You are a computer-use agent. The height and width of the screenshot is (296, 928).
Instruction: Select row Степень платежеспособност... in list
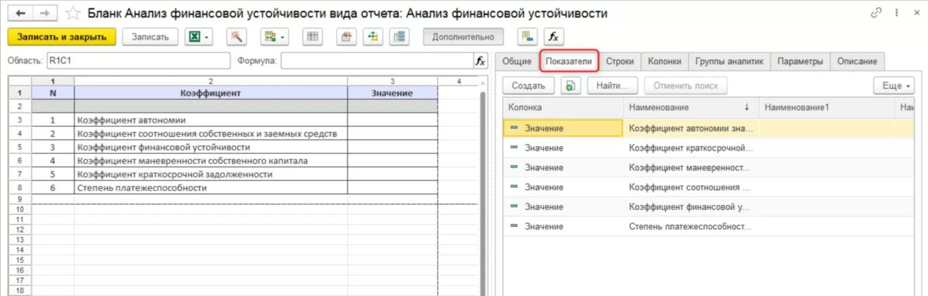click(x=708, y=226)
